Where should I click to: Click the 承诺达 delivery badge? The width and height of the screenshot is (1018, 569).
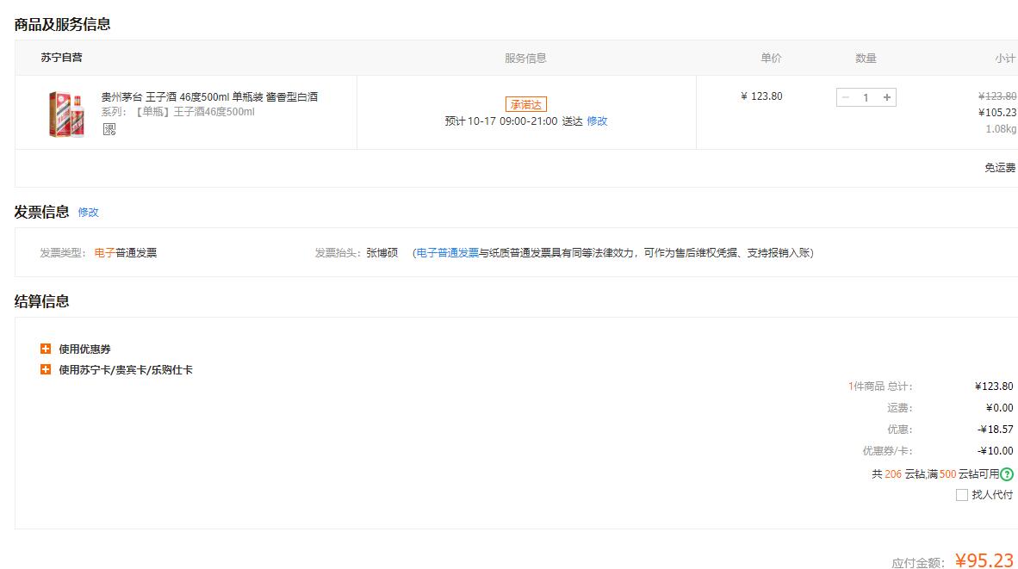tap(526, 104)
